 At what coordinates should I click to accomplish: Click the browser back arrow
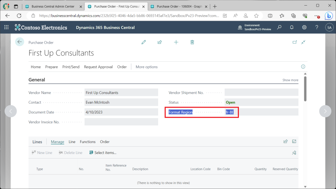(8, 16)
